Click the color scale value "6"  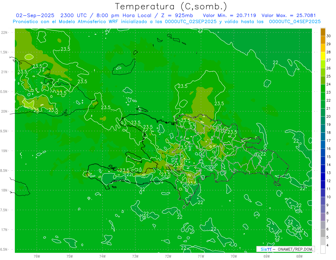(x=328, y=229)
